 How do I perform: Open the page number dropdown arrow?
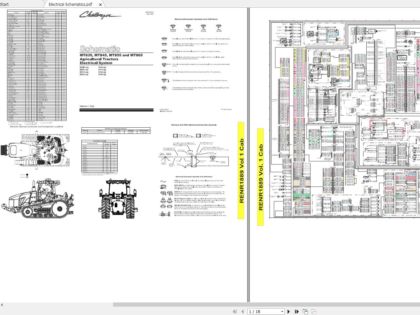282,311
